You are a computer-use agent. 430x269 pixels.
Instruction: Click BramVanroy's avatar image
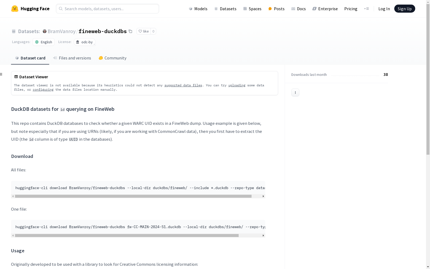pos(45,31)
